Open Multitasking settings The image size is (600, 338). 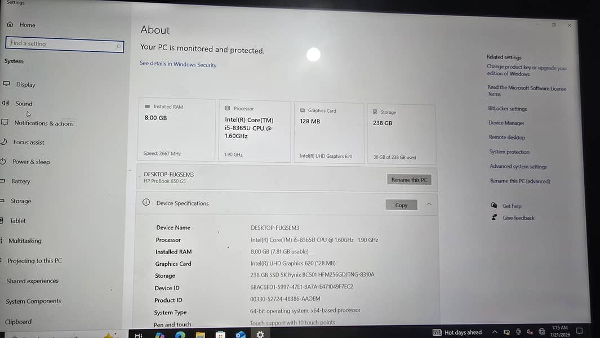(x=21, y=241)
